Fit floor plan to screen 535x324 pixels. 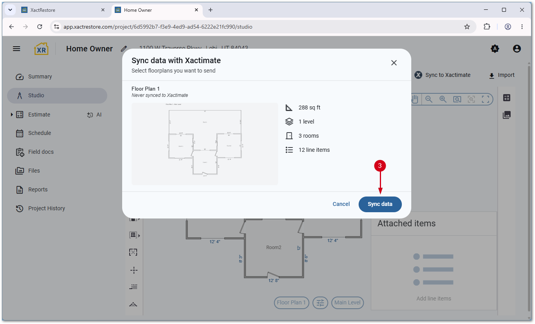(x=486, y=99)
